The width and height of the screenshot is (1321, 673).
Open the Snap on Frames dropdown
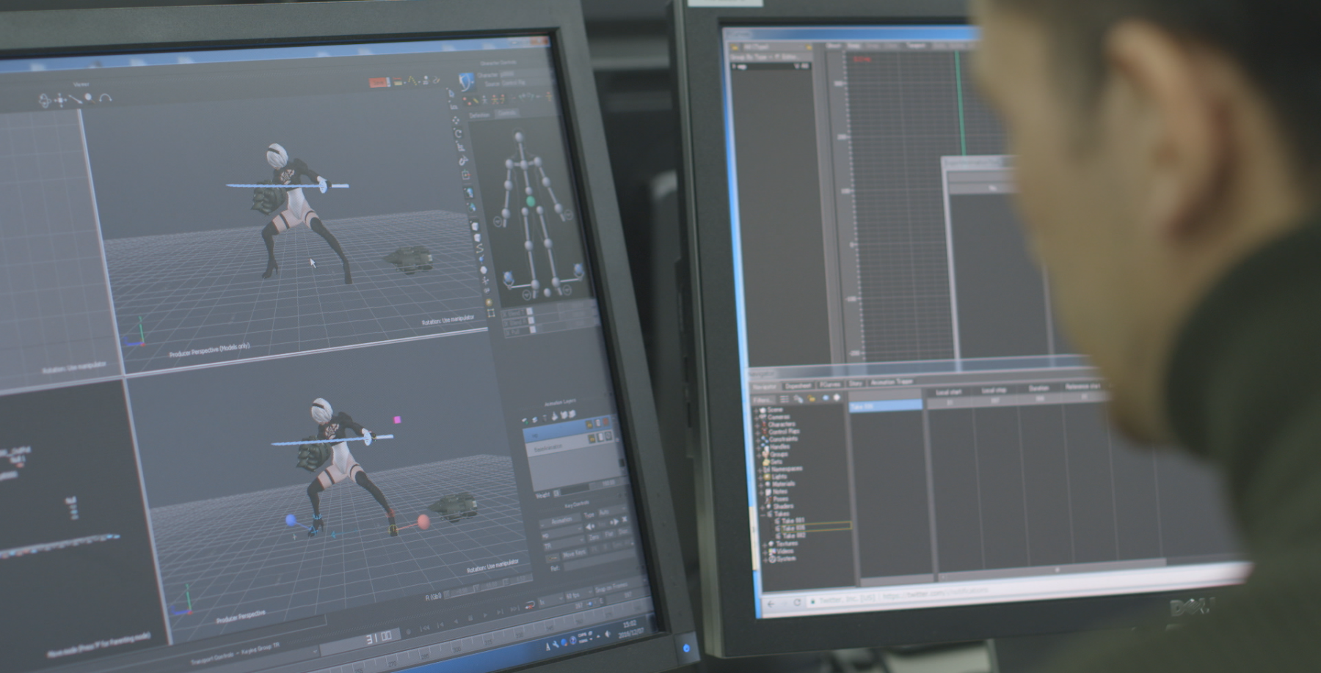pyautogui.click(x=621, y=587)
